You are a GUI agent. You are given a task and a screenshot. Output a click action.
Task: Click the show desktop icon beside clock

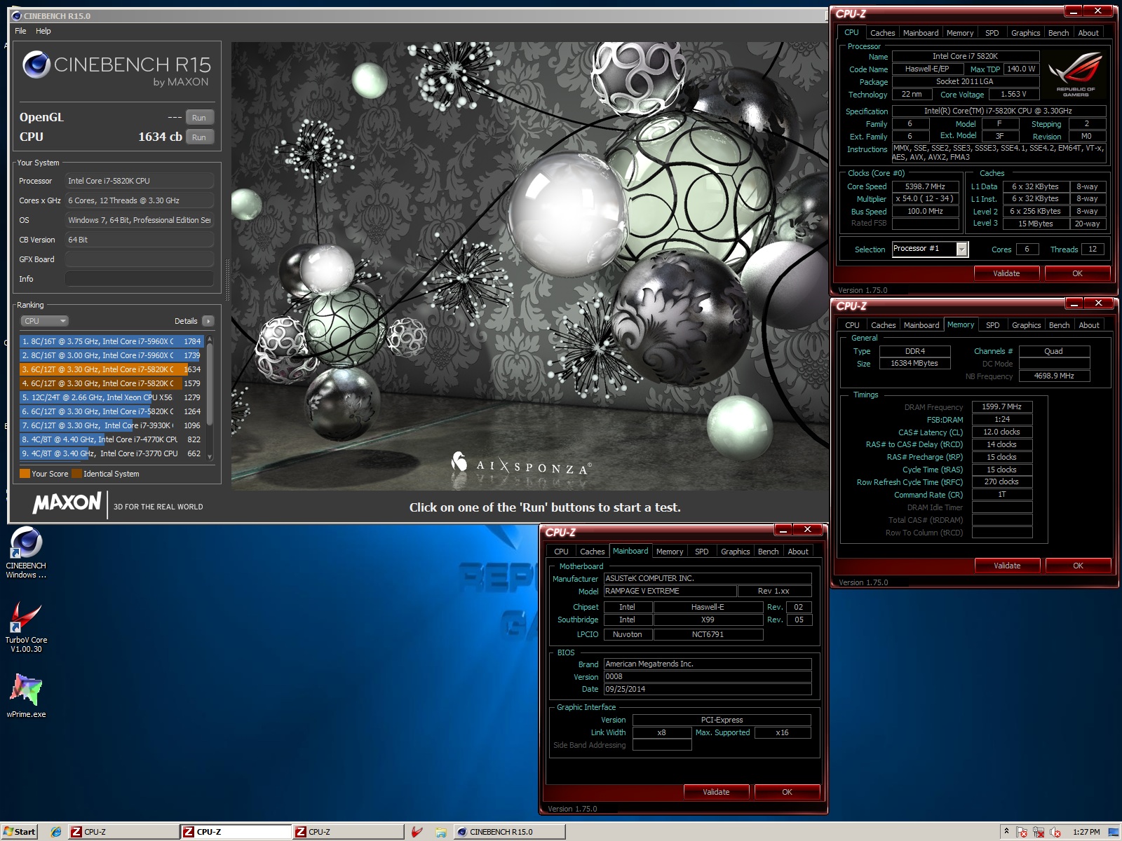1113,832
